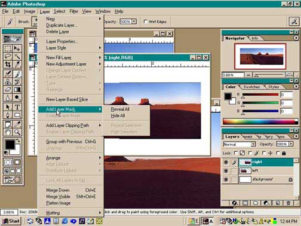The image size is (301, 226).
Task: Select the Eraser tool
Action: pos(8,90)
